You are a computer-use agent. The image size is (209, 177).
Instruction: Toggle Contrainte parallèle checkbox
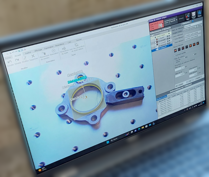[x=175, y=56]
